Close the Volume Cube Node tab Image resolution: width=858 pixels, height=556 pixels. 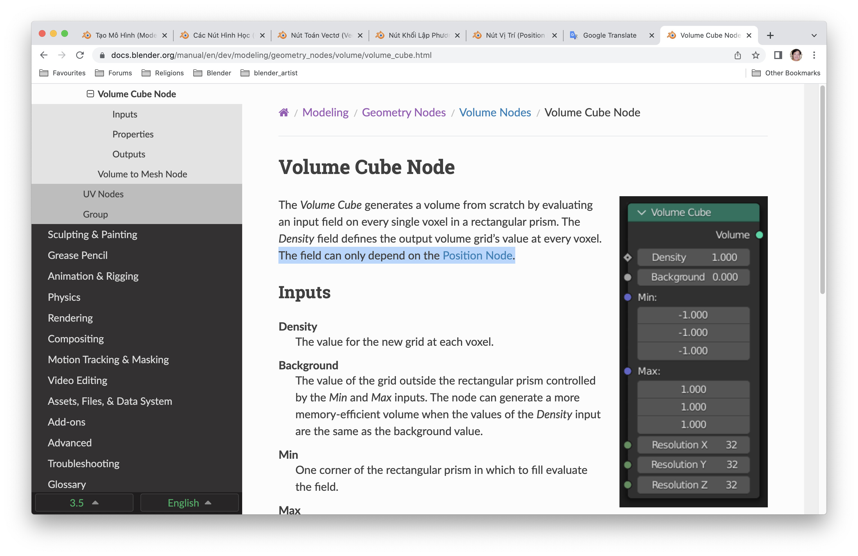[x=749, y=35]
